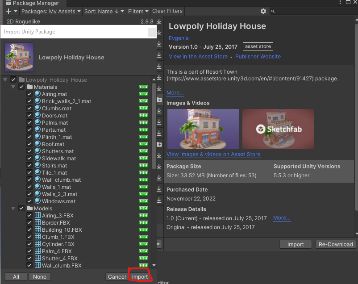Click the Doors.mat material icon

(x=37, y=115)
